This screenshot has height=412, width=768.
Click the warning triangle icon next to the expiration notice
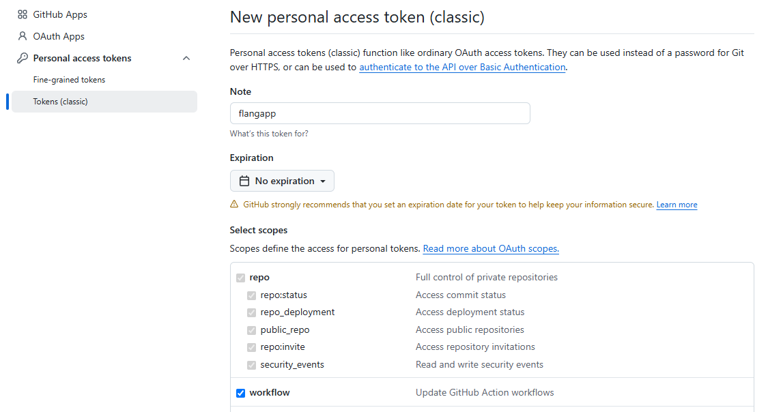[234, 205]
